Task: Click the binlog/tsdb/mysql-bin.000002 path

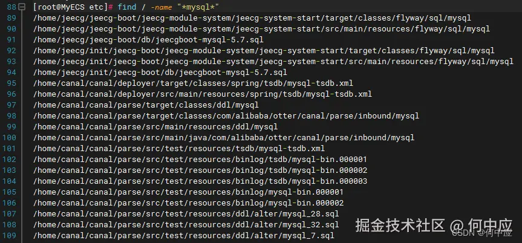Action: tap(200, 170)
